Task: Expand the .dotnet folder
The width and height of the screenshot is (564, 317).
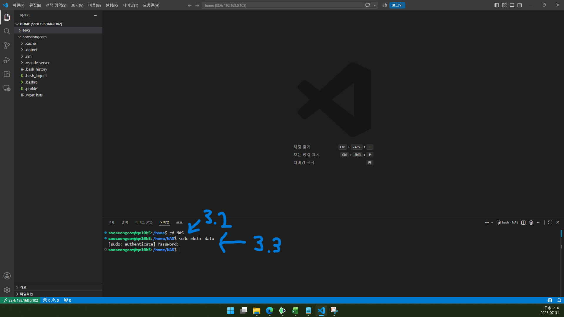Action: tap(58, 50)
